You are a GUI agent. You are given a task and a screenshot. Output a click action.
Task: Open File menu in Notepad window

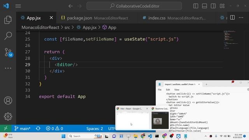pos(160,90)
